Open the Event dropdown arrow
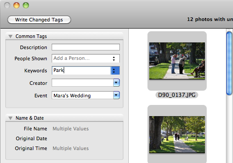Viewport: 233px width, 163px height. tap(116, 95)
